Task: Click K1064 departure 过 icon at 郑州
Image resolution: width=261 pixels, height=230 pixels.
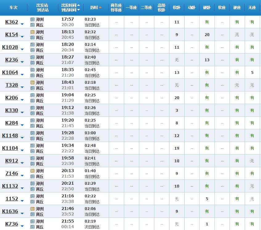Action: tap(32, 70)
